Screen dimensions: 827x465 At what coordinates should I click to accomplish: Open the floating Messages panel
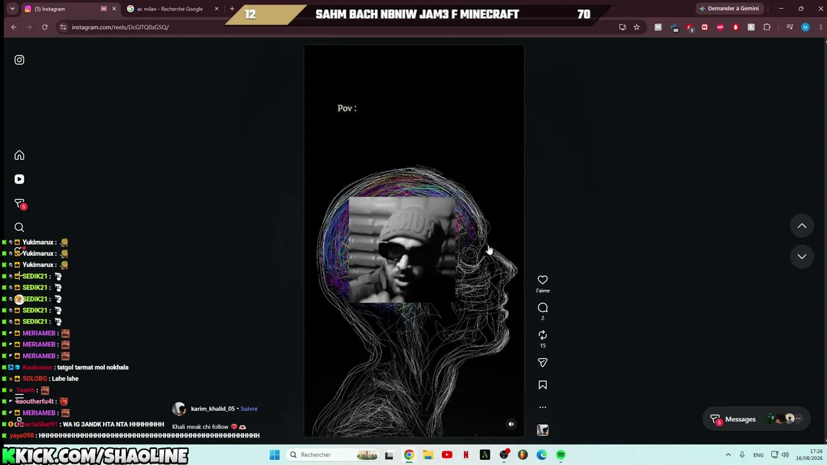point(755,419)
